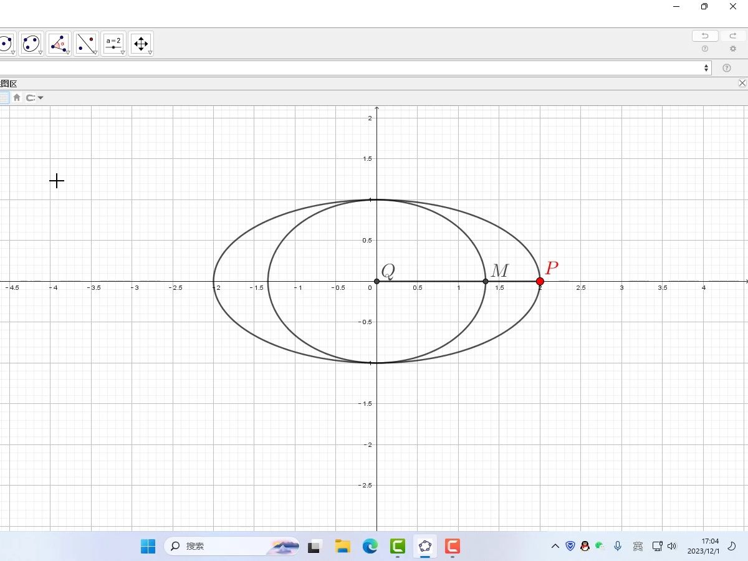
Task: Select the Slider (a=2) tool
Action: pos(113,44)
